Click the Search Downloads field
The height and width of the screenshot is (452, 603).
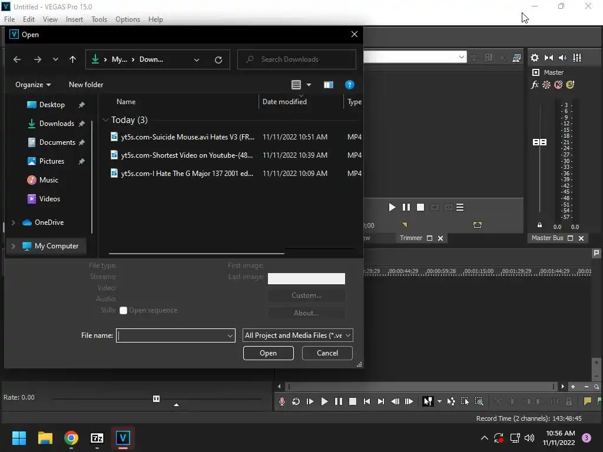(x=297, y=59)
